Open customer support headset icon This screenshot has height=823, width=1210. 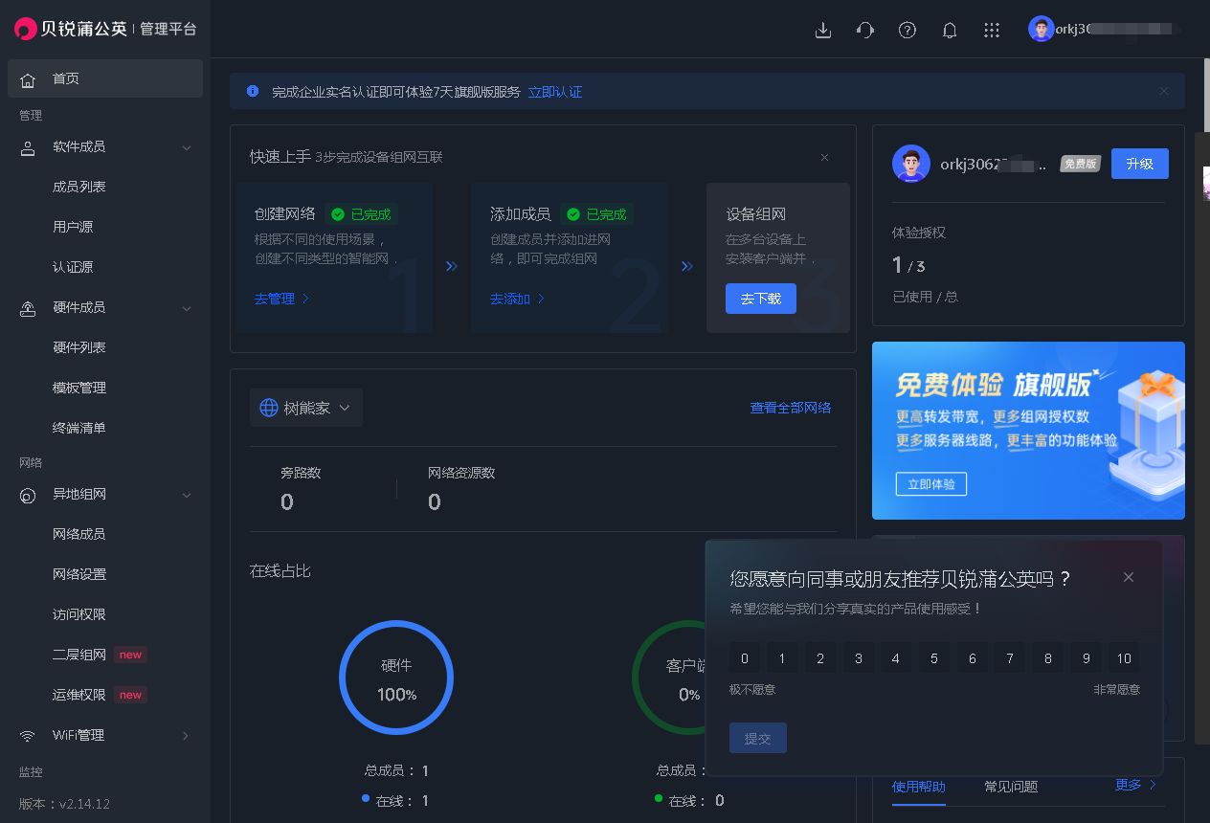[x=865, y=30]
